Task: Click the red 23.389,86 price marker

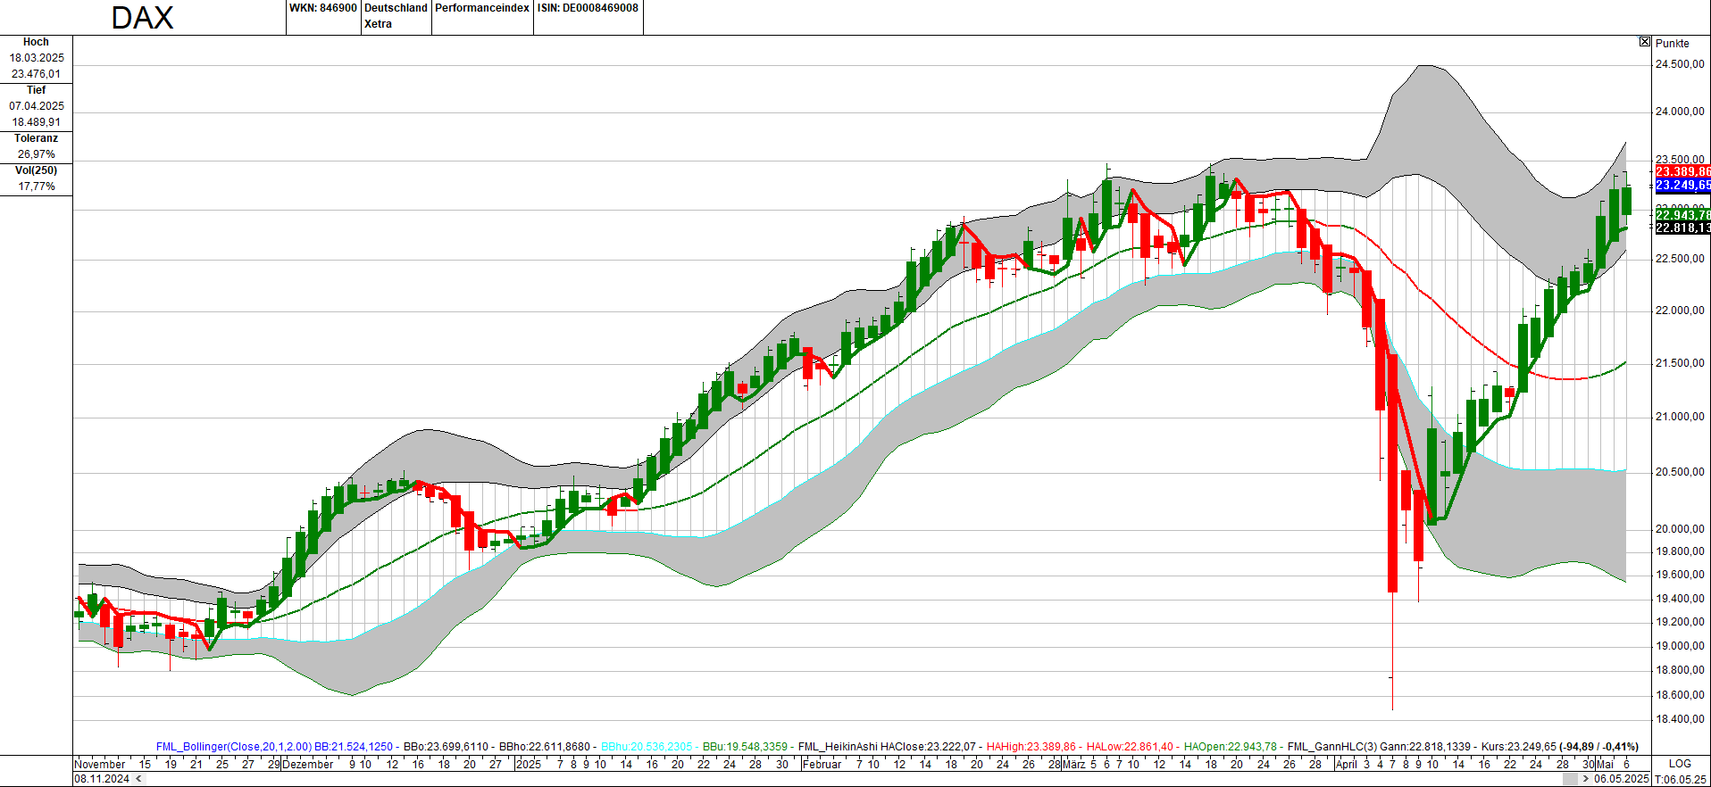Action: point(1682,171)
